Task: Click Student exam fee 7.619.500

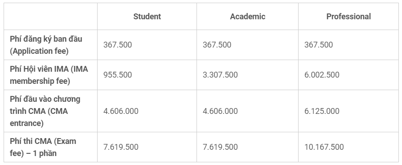Action: pyautogui.click(x=121, y=147)
